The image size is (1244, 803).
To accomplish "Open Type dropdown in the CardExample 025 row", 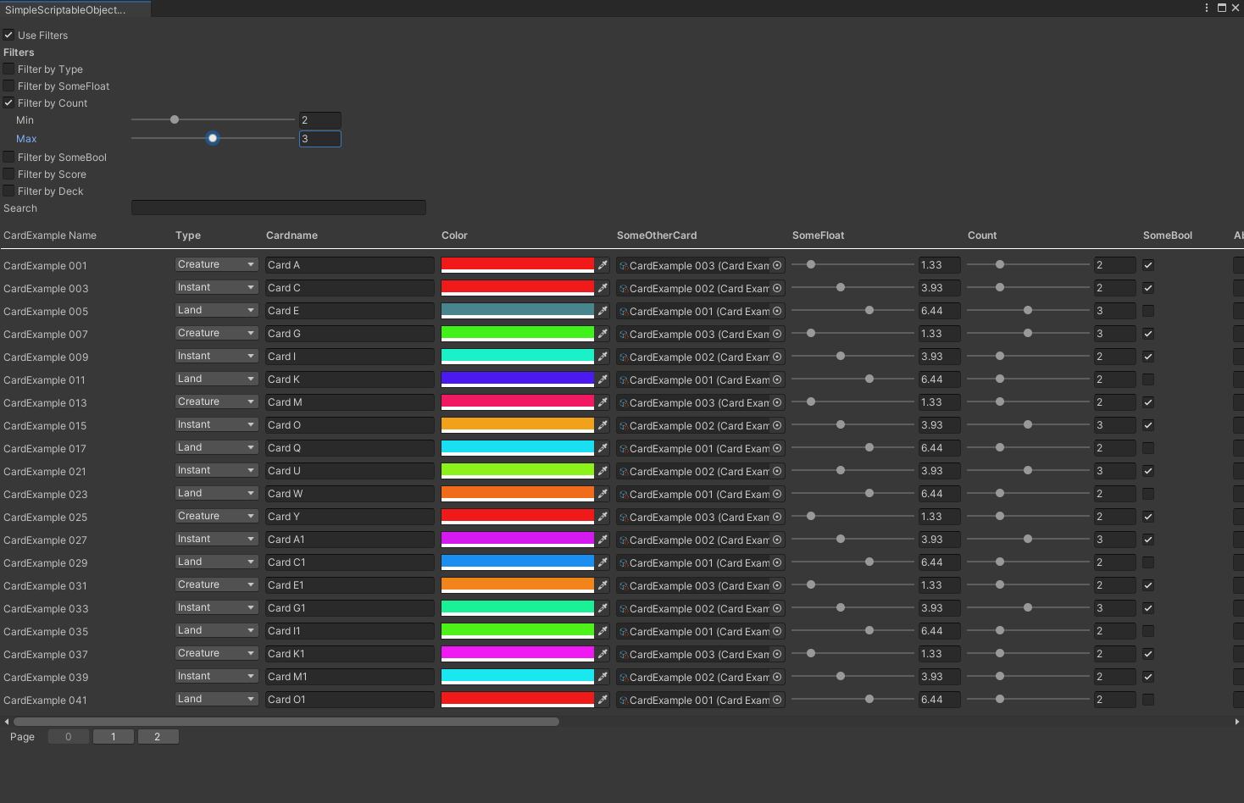I will [216, 516].
